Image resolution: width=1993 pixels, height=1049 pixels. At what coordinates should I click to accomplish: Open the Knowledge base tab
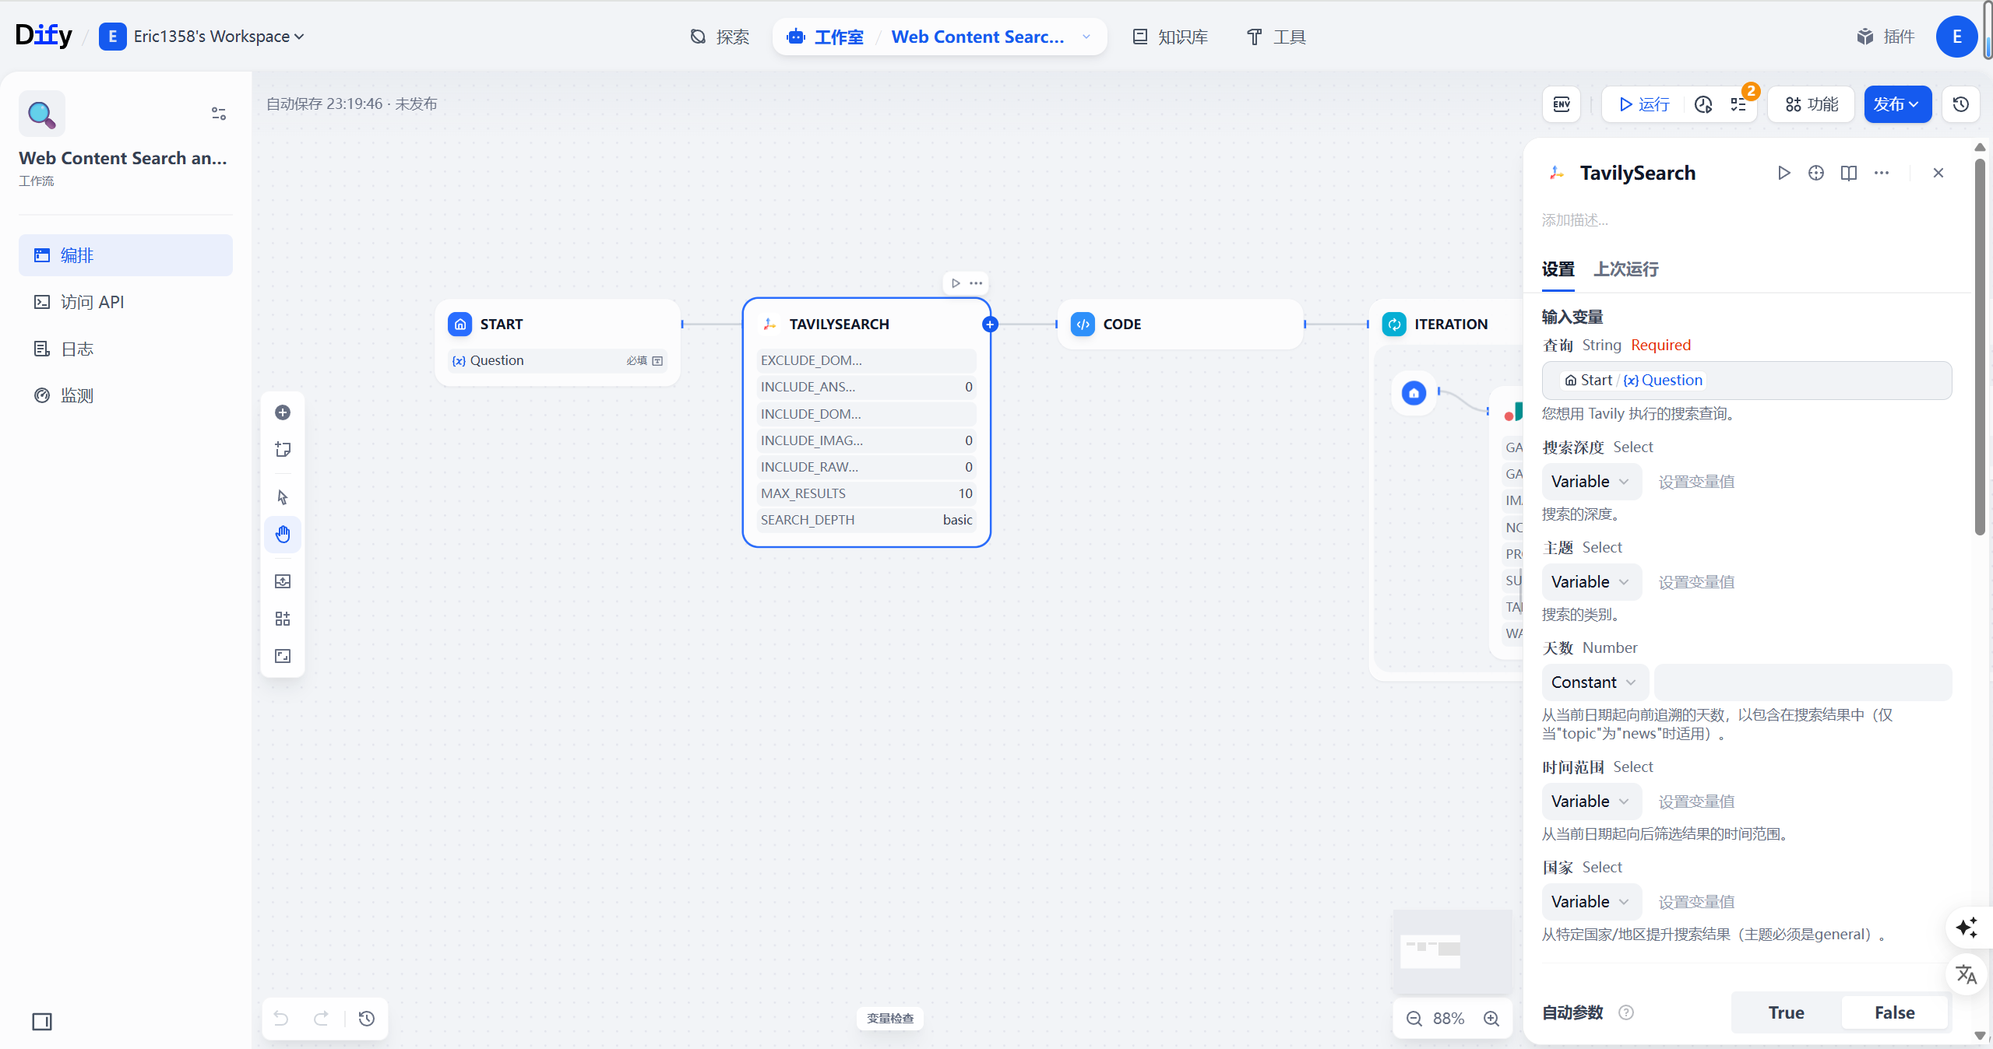[1170, 37]
